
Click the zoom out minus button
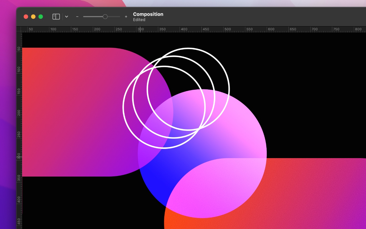[77, 17]
